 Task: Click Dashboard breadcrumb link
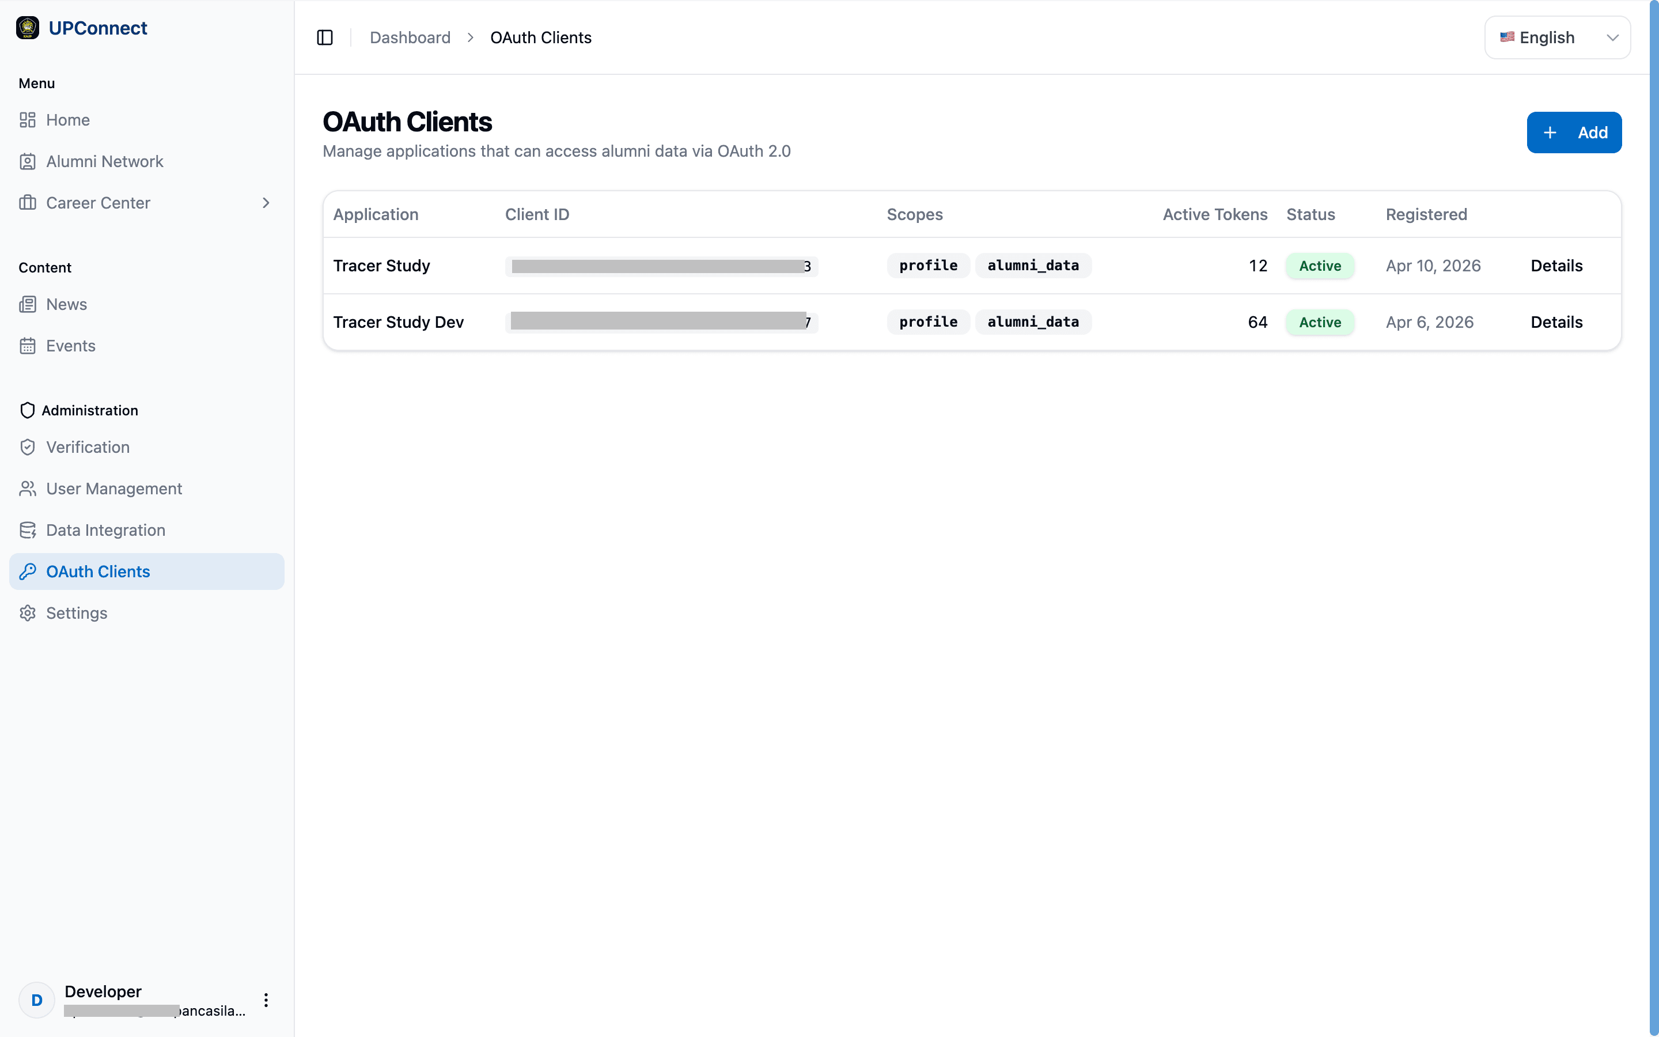(x=410, y=37)
